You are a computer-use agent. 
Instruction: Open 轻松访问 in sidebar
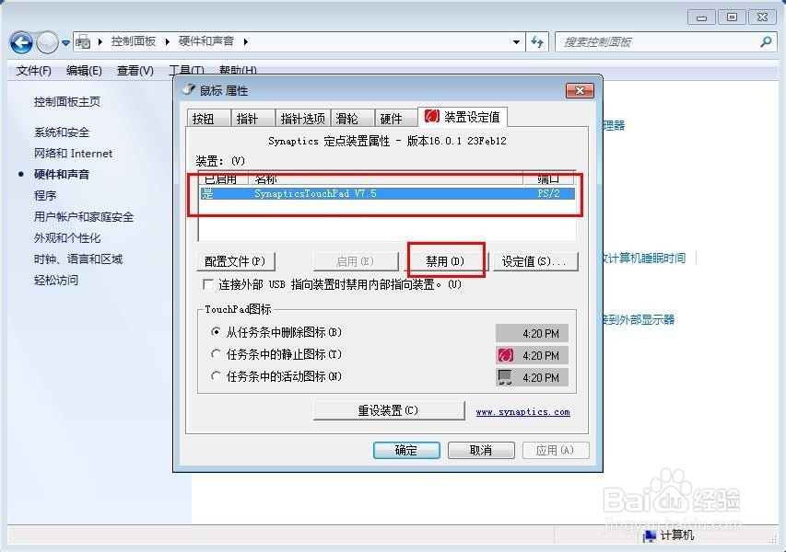tap(55, 281)
